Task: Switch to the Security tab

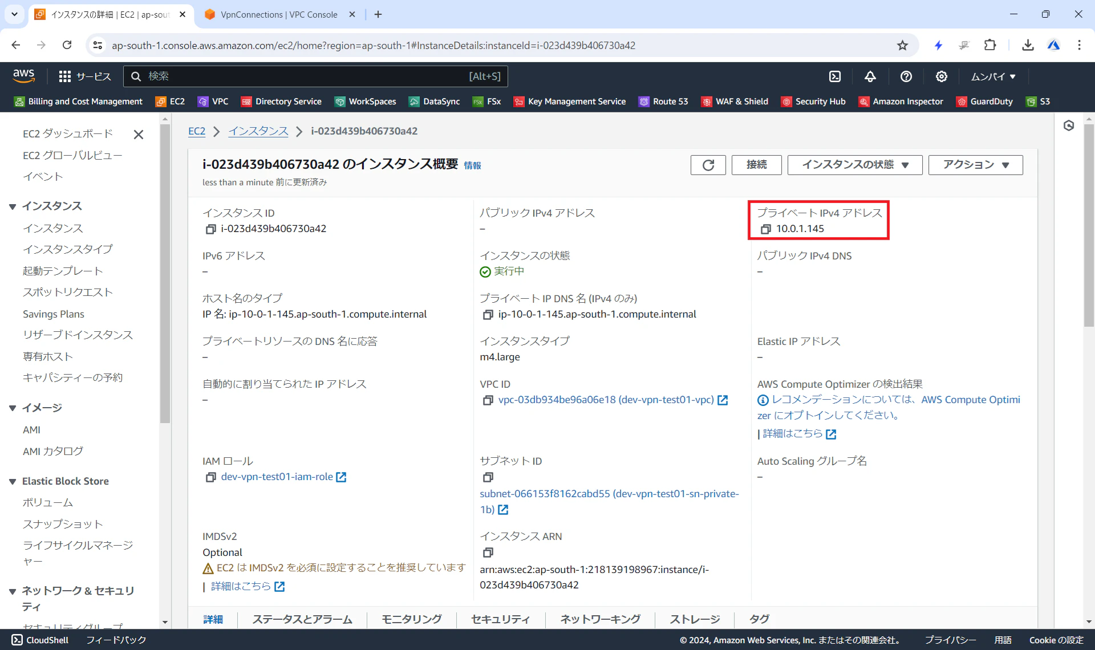Action: (x=501, y=619)
